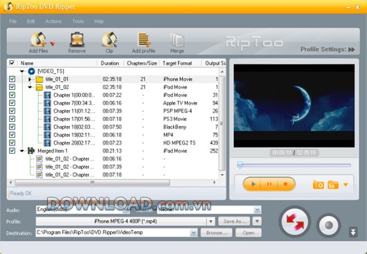Uncheck the Chapter 7 checkbox

click(12, 103)
